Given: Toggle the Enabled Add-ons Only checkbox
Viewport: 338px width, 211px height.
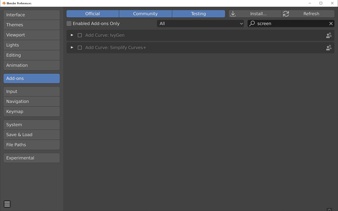Looking at the screenshot, I should pyautogui.click(x=69, y=23).
